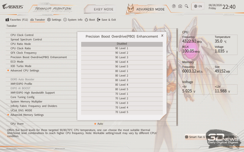Screen dimensions: 244x152
Task: Open the search magnifier icon
Action: (186, 6)
